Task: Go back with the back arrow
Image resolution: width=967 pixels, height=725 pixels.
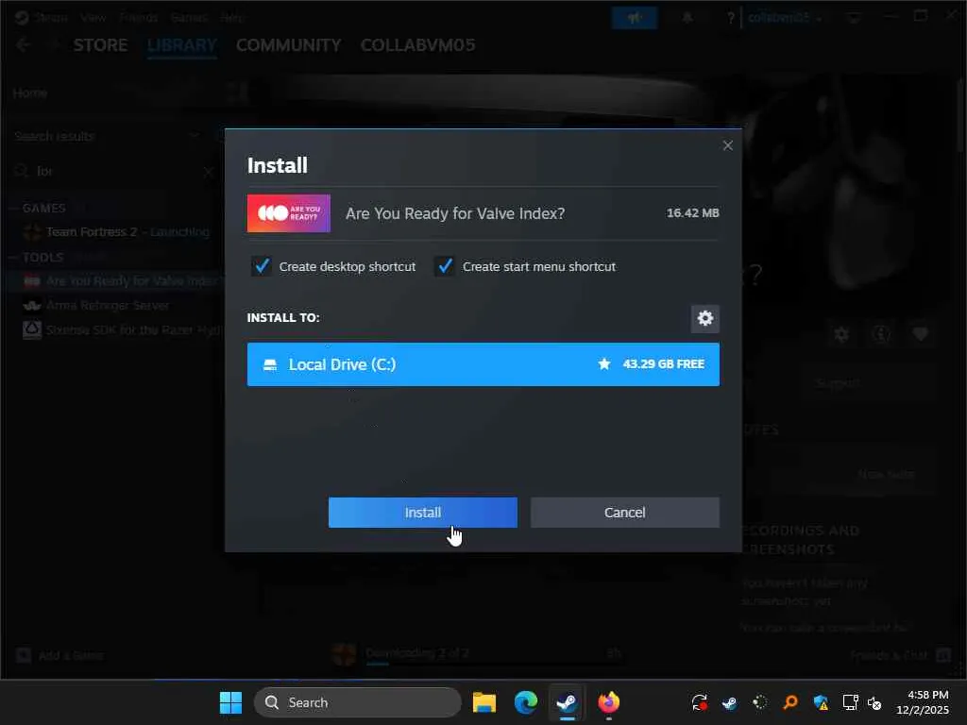Action: coord(24,45)
